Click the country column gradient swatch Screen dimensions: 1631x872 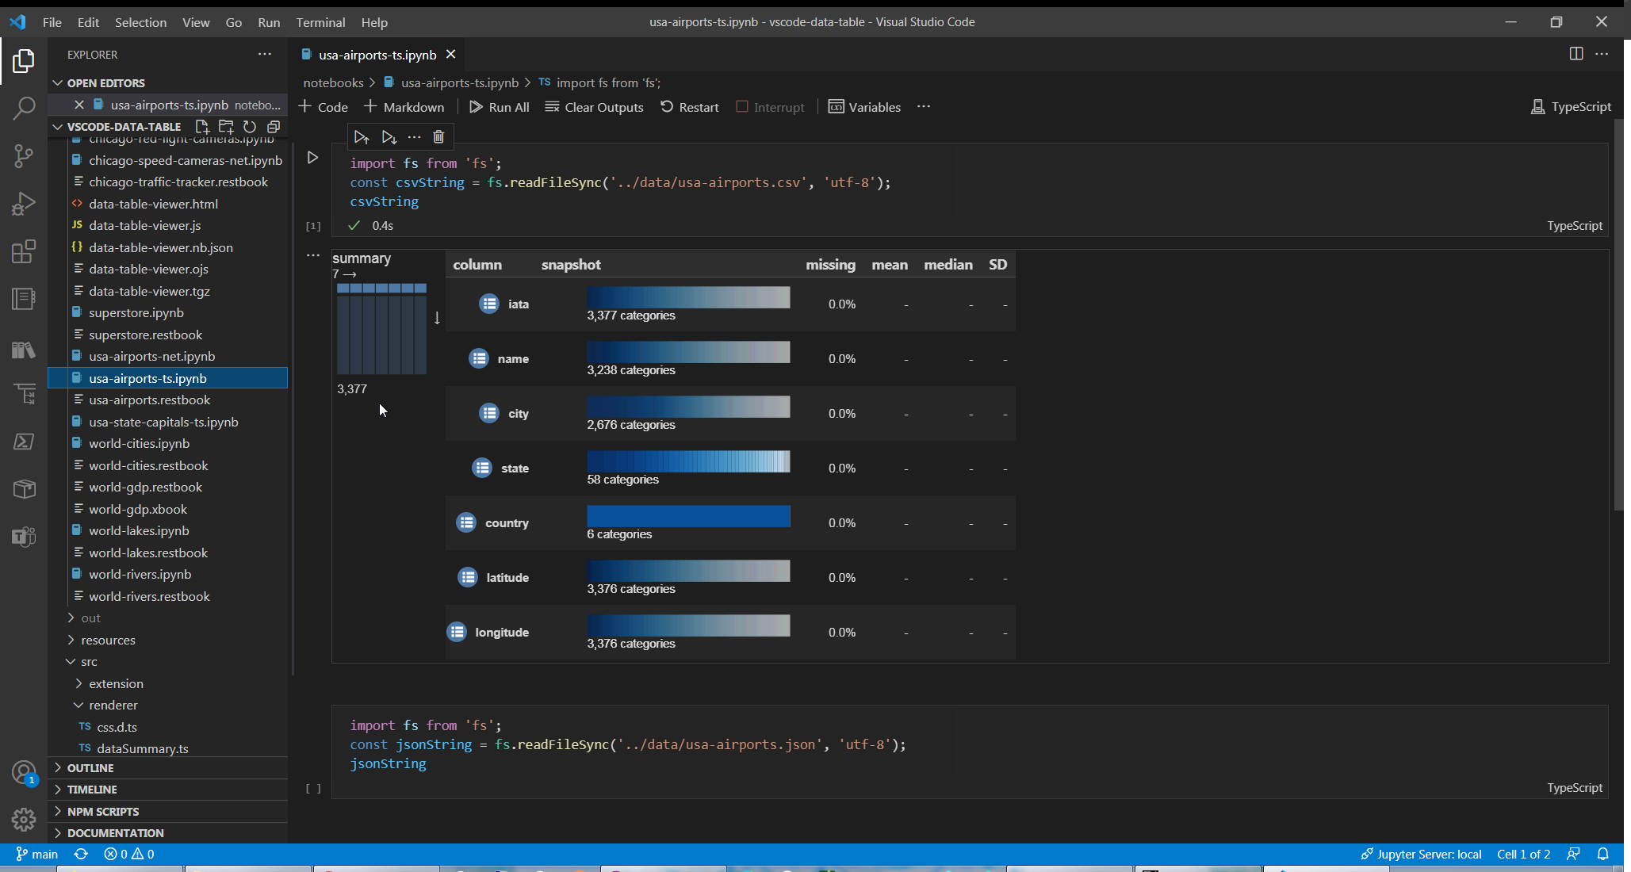[687, 516]
